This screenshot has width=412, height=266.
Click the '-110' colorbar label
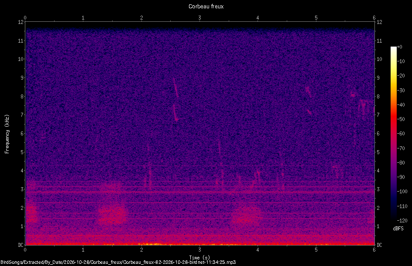pos(402,206)
